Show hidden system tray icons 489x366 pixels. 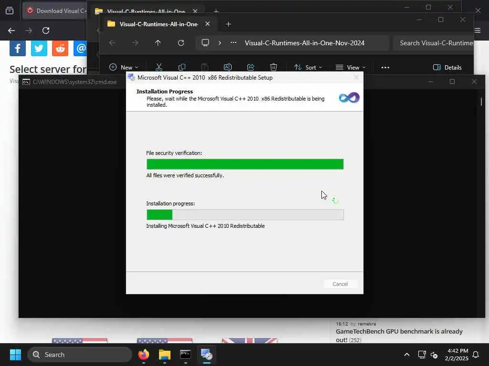(x=407, y=355)
